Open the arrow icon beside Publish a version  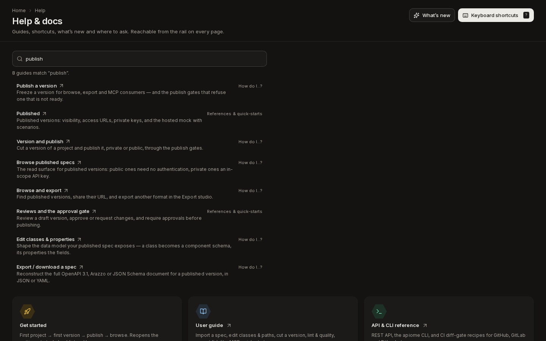click(x=61, y=86)
